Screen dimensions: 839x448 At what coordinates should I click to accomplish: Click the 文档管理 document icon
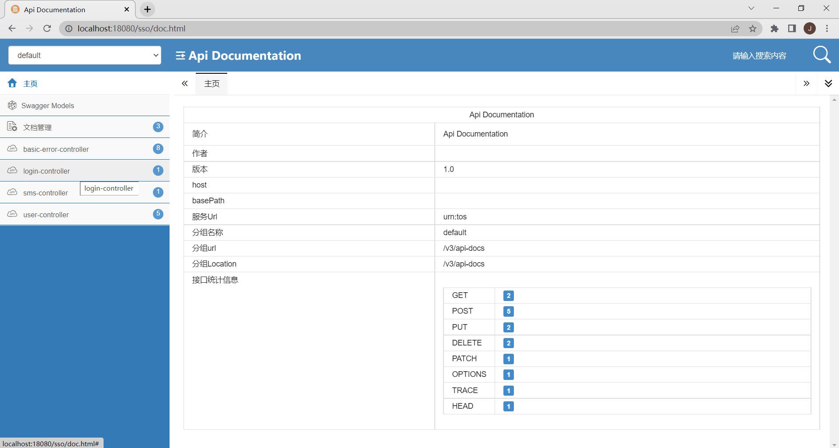tap(12, 127)
